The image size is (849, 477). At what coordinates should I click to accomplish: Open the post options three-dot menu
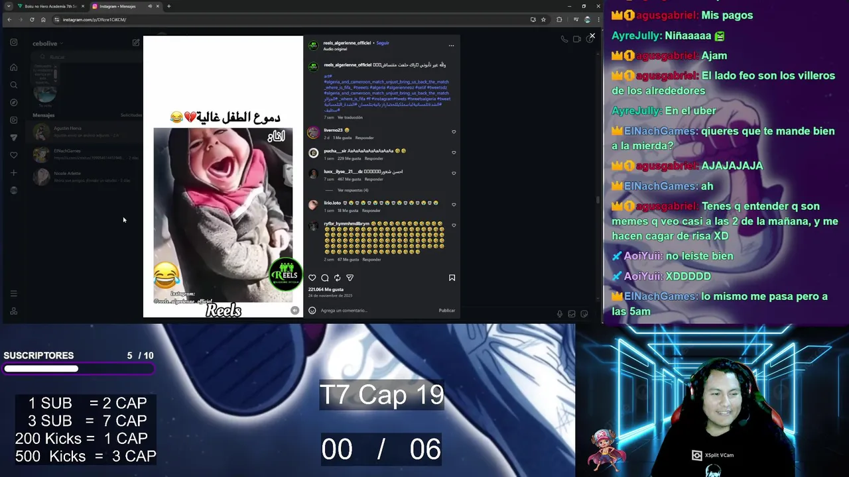point(451,46)
